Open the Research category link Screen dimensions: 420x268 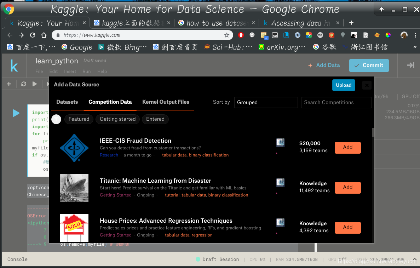(109, 155)
